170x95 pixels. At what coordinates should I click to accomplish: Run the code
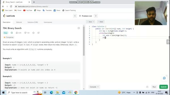[154, 87]
